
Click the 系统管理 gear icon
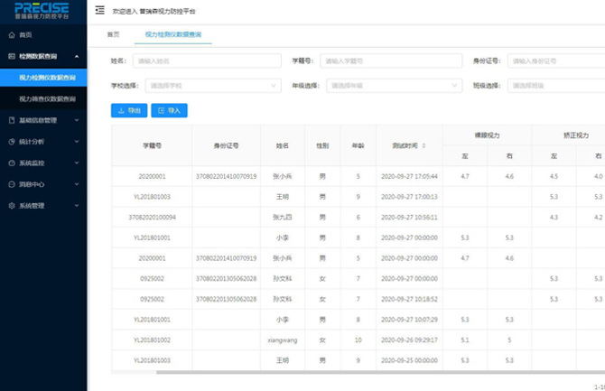pyautogui.click(x=11, y=206)
